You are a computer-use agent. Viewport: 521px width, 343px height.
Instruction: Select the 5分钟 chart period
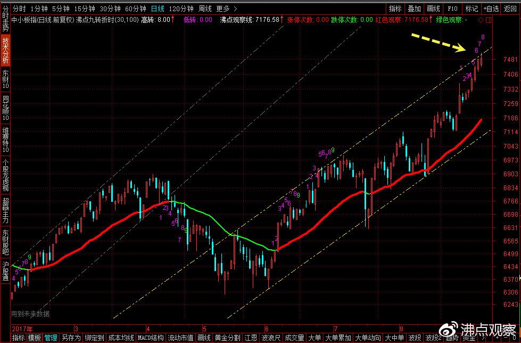(x=61, y=9)
